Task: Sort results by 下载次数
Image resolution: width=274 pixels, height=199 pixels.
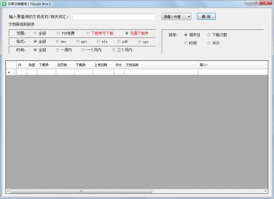Action: [x=209, y=35]
